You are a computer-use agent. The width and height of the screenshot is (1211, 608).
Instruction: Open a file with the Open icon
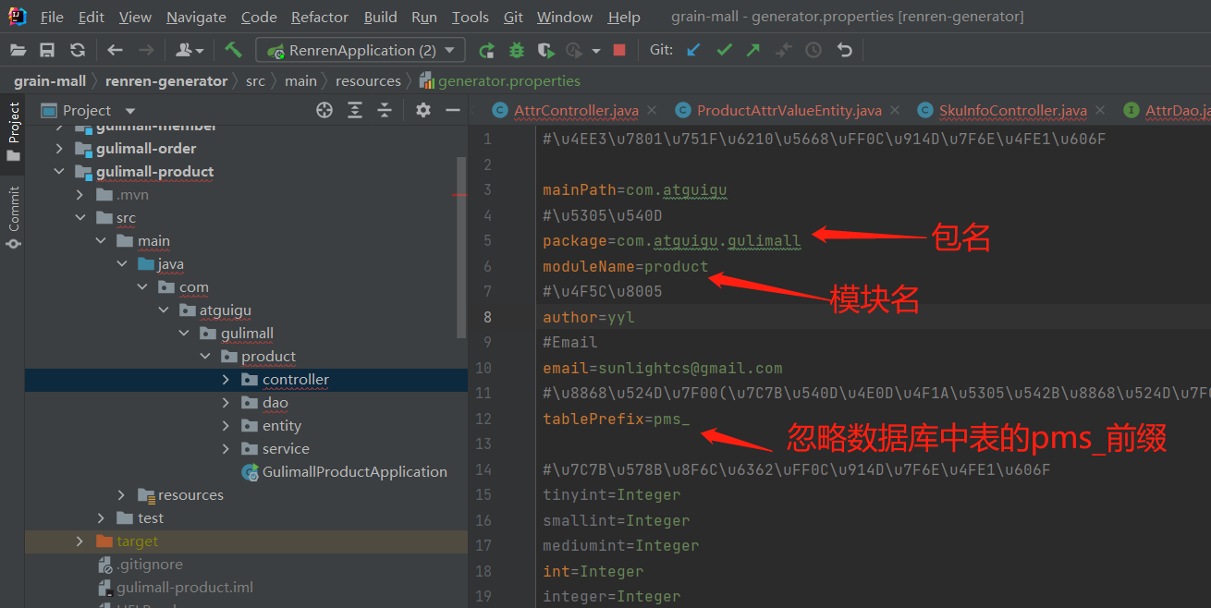tap(18, 50)
